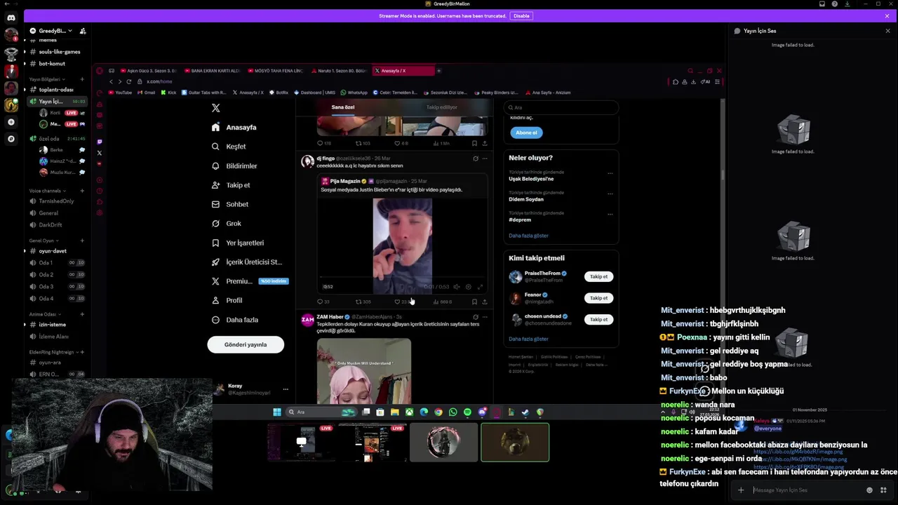Collapse the Yayın Bölgeleri category
The width and height of the screenshot is (898, 505).
(47, 79)
